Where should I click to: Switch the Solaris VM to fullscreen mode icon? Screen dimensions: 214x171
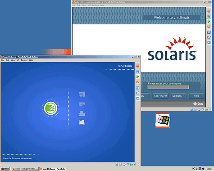tap(209, 32)
